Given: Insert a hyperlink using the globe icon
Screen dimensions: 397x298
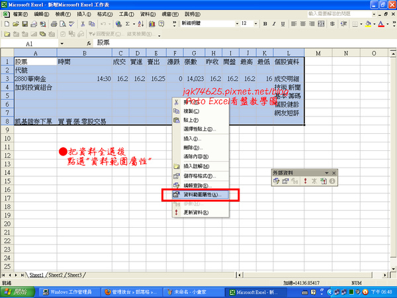Looking at the screenshot, I should [x=118, y=24].
